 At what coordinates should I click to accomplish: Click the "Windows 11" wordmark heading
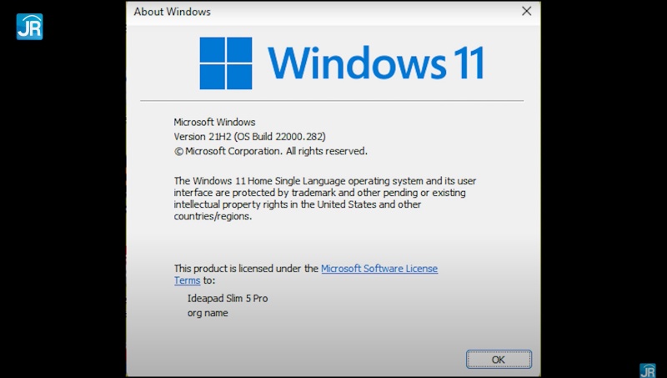coord(376,63)
